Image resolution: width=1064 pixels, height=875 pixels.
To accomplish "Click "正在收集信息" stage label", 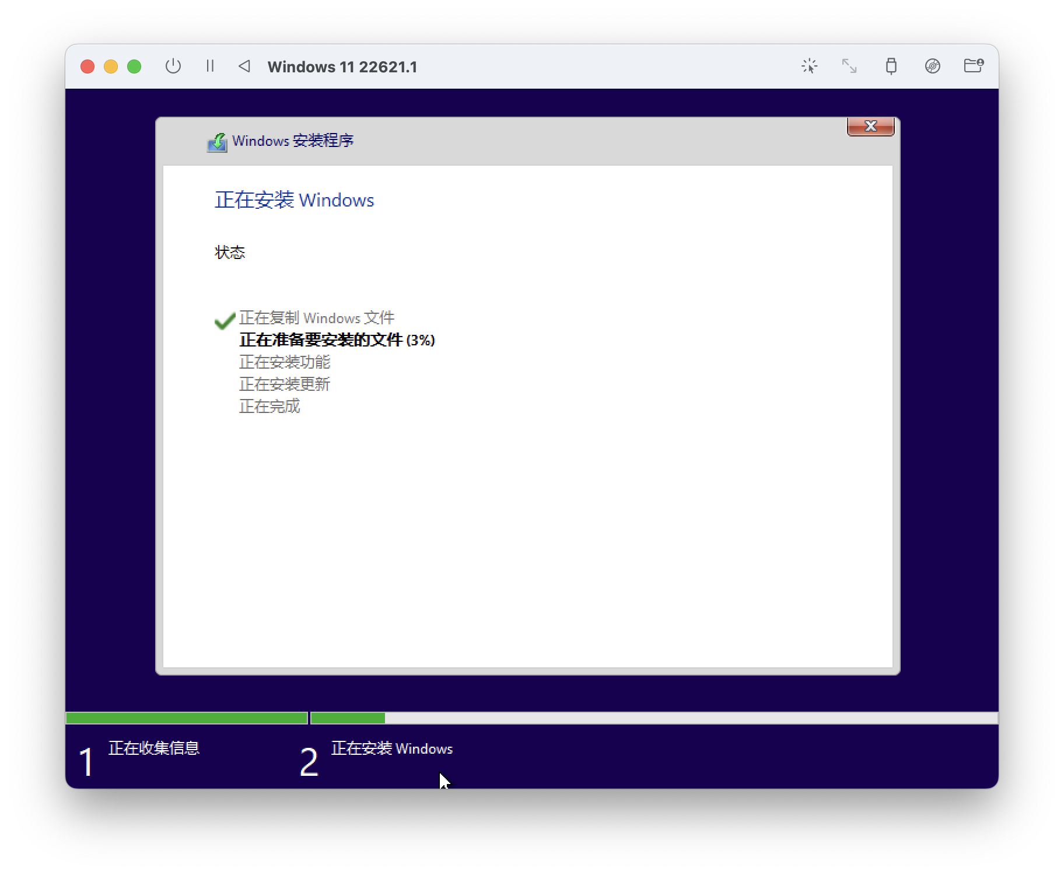I will 154,748.
